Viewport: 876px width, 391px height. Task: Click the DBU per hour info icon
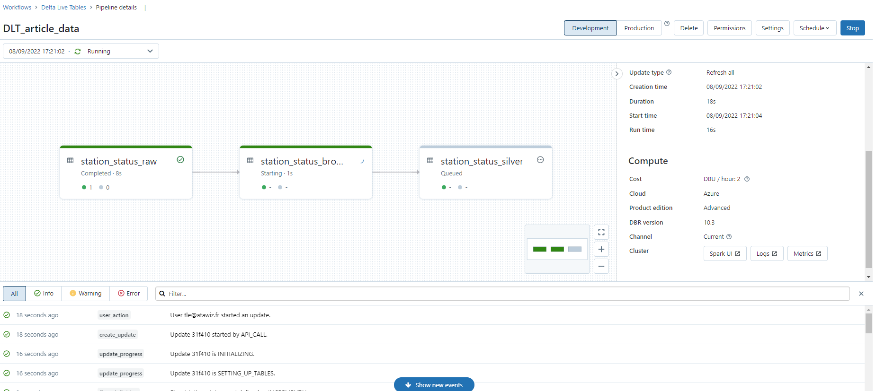(x=747, y=179)
